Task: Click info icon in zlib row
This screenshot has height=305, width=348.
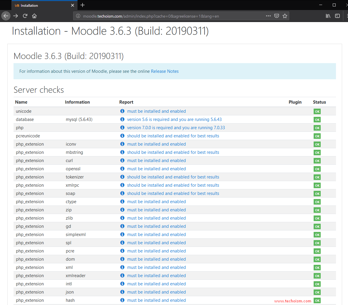Action: (122, 218)
